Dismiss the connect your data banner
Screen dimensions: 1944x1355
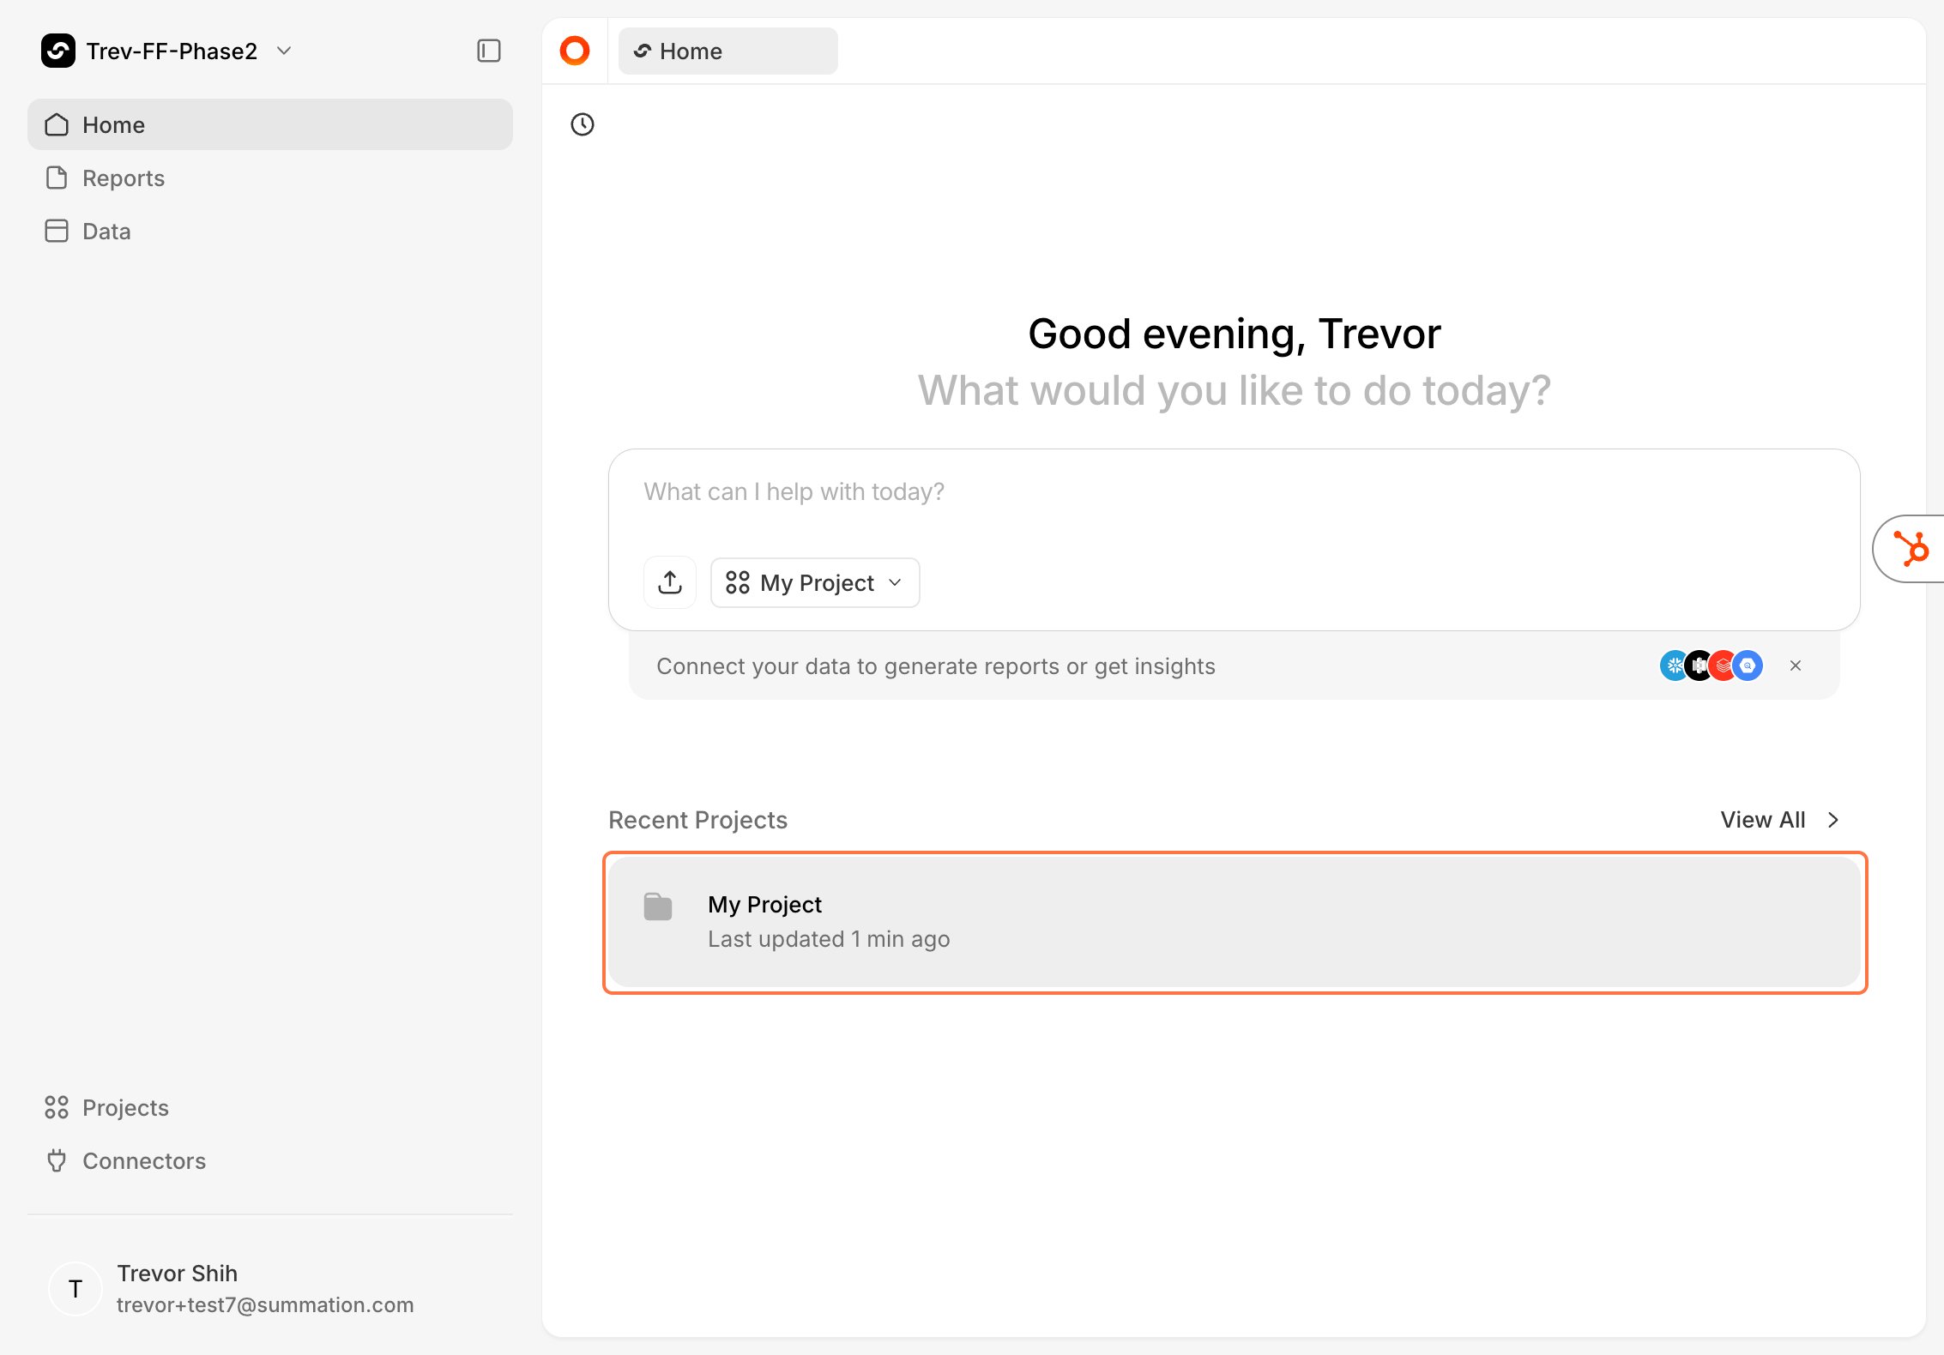(x=1796, y=666)
